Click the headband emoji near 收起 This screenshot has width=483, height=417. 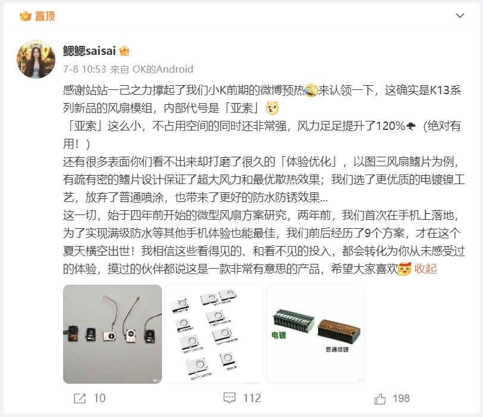tap(405, 269)
